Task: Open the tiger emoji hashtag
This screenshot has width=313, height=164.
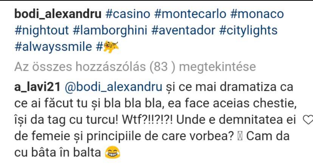Action: coord(107,47)
